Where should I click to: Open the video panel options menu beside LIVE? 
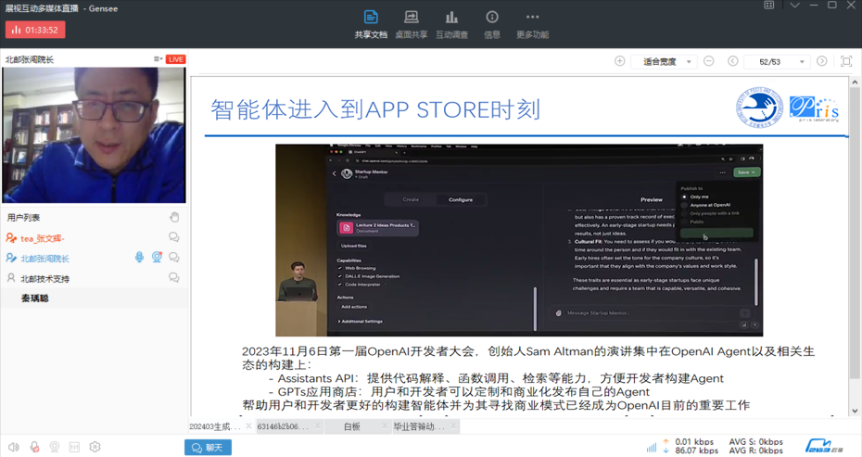coord(158,58)
